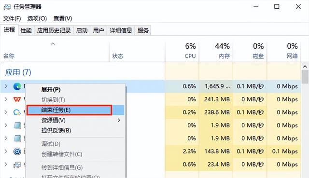Viewport: 309px width, 178px height.
Task: Expand the Microsoft Edge process row
Action: (6, 86)
